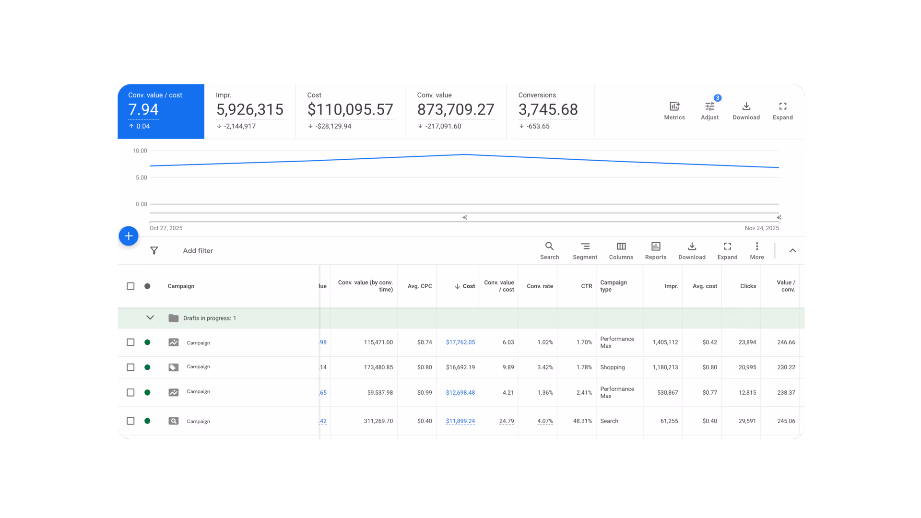921x518 pixels.
Task: Collapse Drafts in progress row chevron
Action: point(150,318)
